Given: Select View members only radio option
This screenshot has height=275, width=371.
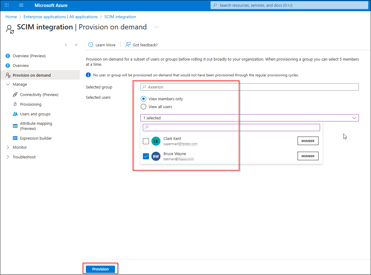Looking at the screenshot, I should coord(143,99).
